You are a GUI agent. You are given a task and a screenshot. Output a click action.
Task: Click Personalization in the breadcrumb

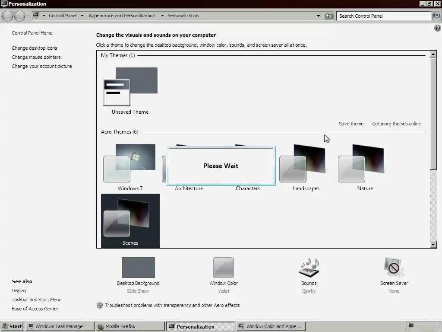coord(183,16)
